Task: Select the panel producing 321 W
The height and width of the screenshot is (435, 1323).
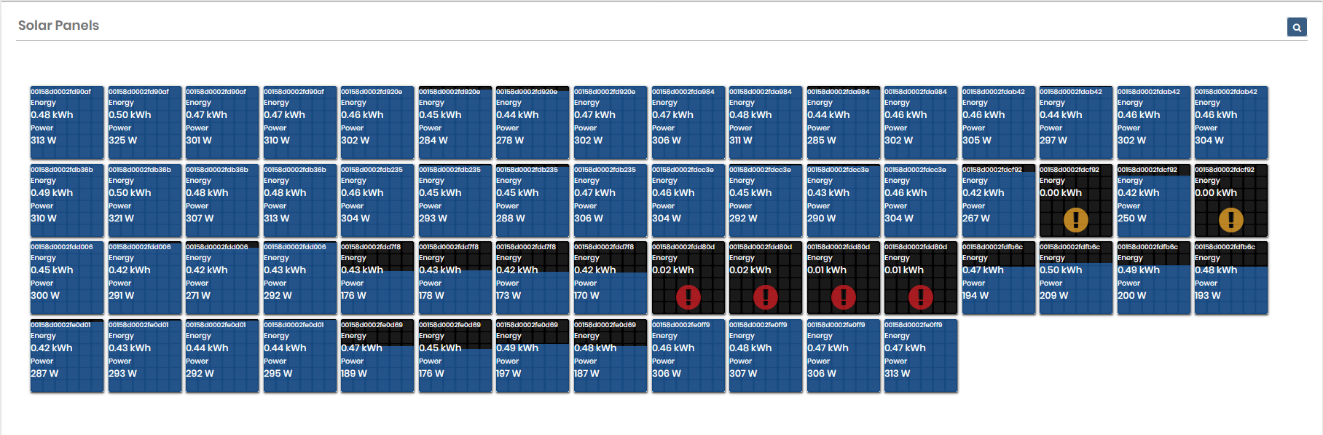Action: tap(144, 200)
